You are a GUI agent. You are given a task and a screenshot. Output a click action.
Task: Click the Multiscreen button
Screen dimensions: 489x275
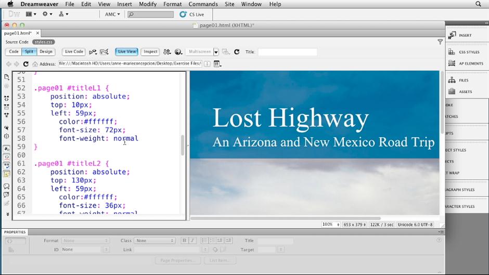point(200,52)
